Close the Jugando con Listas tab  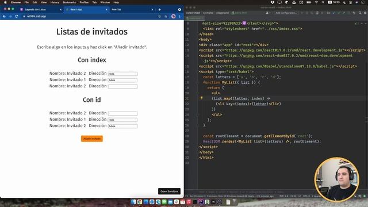pyautogui.click(x=60, y=10)
